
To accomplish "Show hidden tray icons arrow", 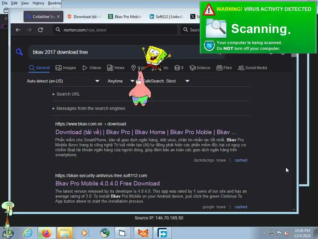I will [x=264, y=233].
